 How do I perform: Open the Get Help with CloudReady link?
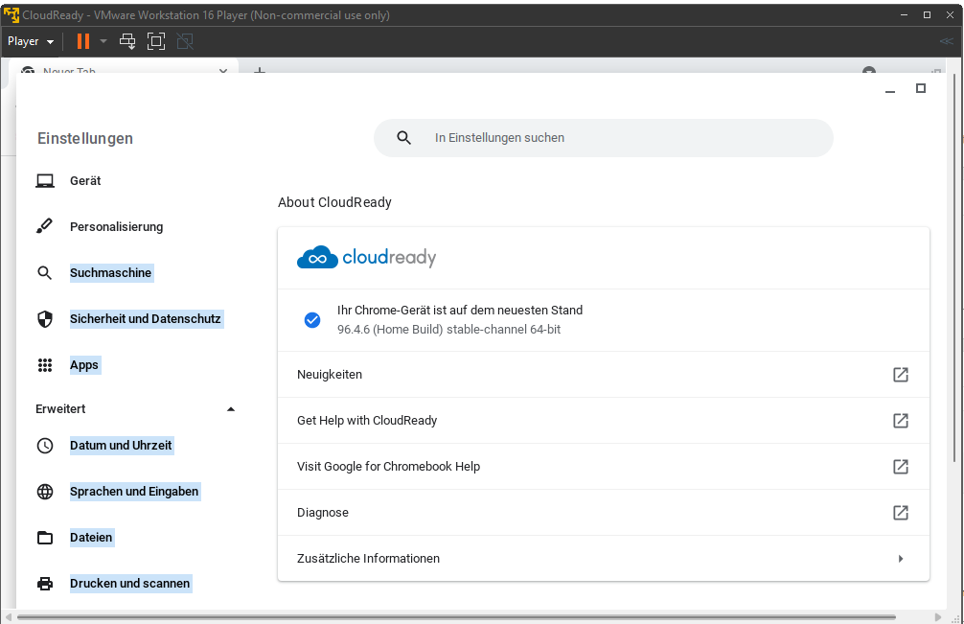pyautogui.click(x=603, y=421)
